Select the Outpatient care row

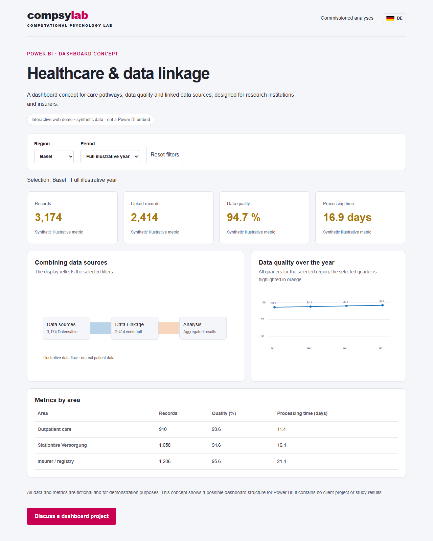click(x=216, y=429)
